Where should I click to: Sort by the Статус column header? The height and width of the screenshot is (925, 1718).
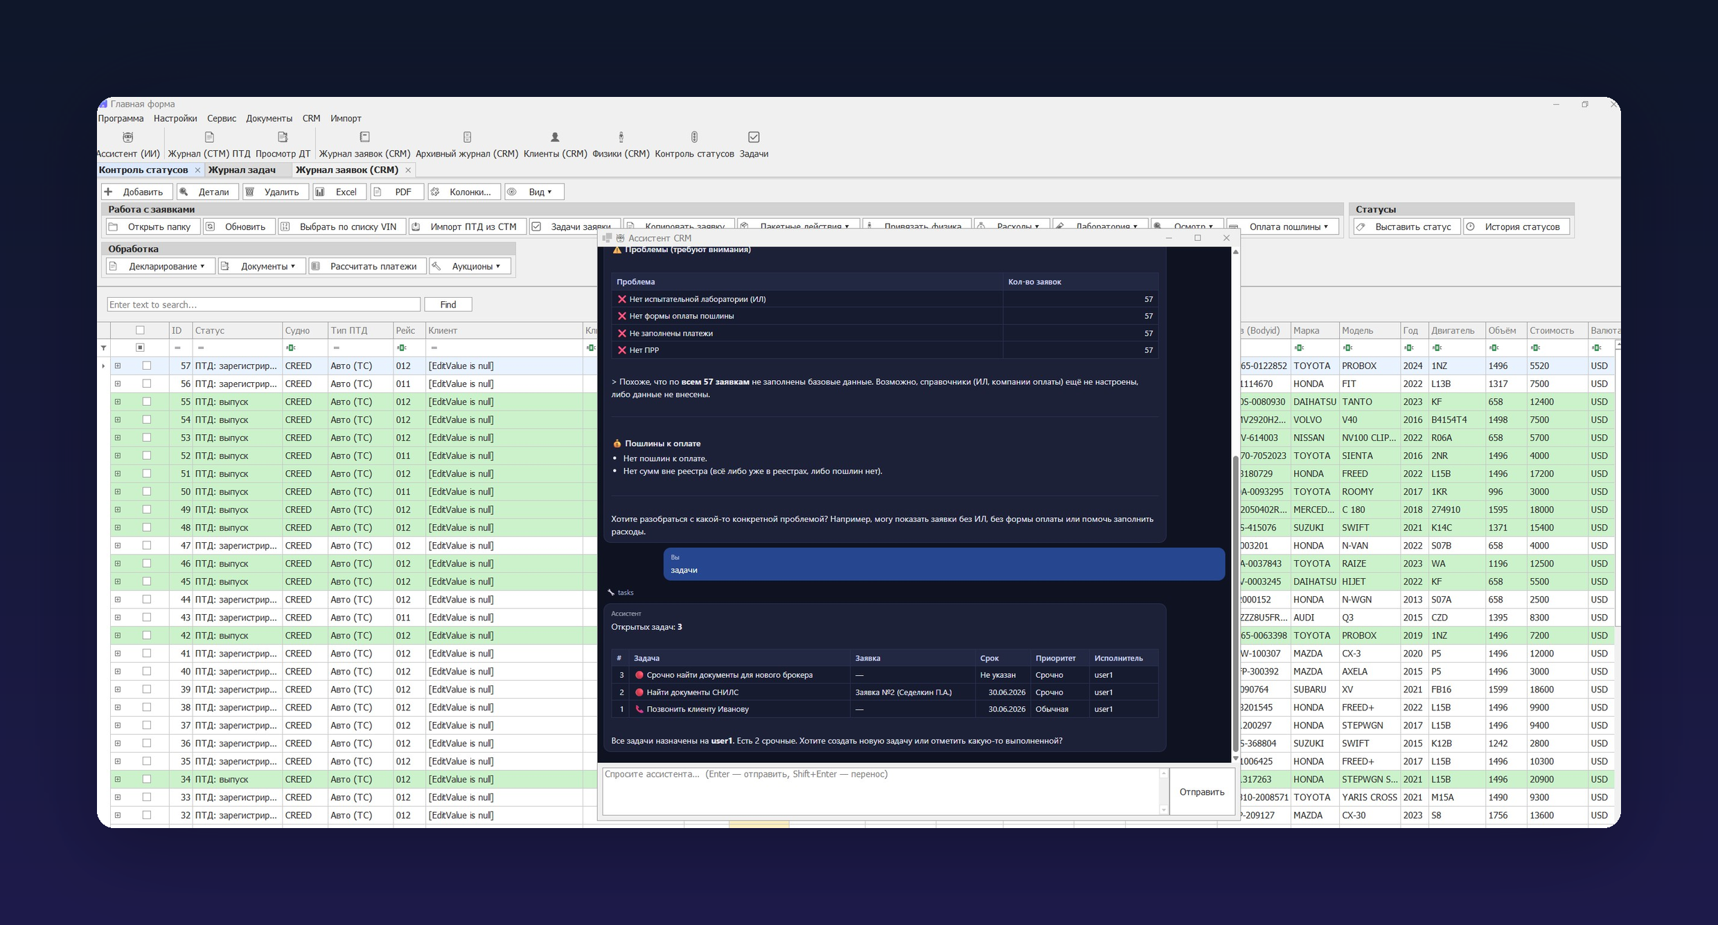coord(238,330)
